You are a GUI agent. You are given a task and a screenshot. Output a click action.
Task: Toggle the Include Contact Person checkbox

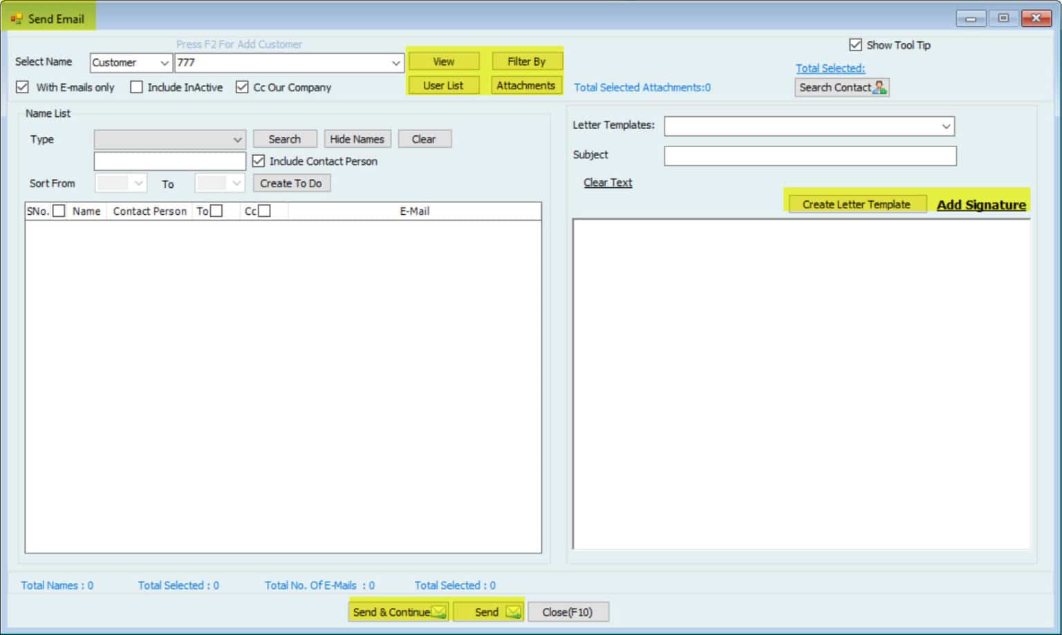[259, 161]
